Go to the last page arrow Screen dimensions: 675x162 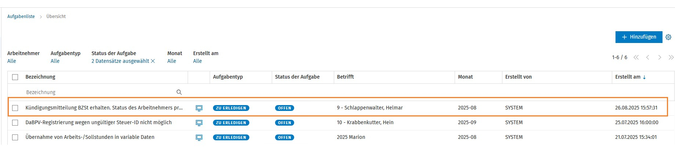[x=671, y=57]
